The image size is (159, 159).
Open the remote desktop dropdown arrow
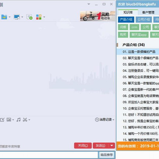click(x=22, y=17)
